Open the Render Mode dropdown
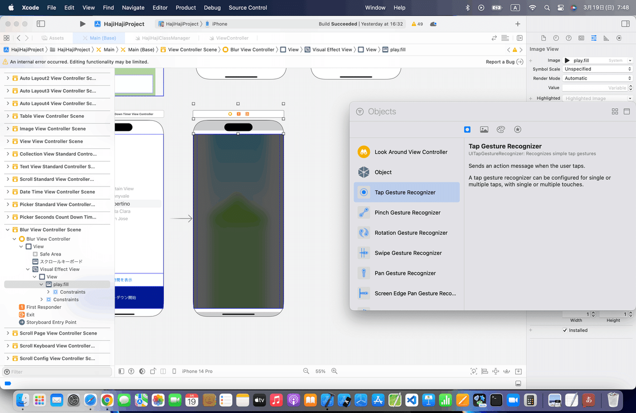 pyautogui.click(x=598, y=78)
